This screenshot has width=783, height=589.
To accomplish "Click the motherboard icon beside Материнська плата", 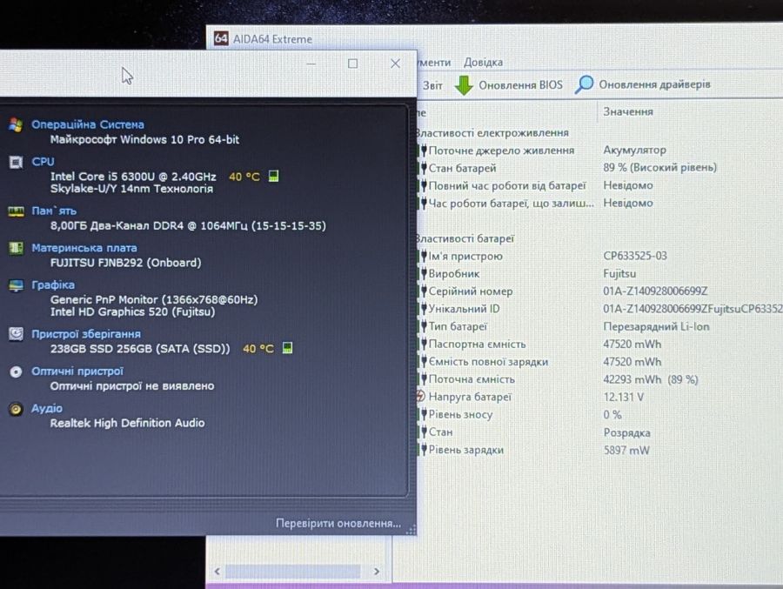I will 16,248.
